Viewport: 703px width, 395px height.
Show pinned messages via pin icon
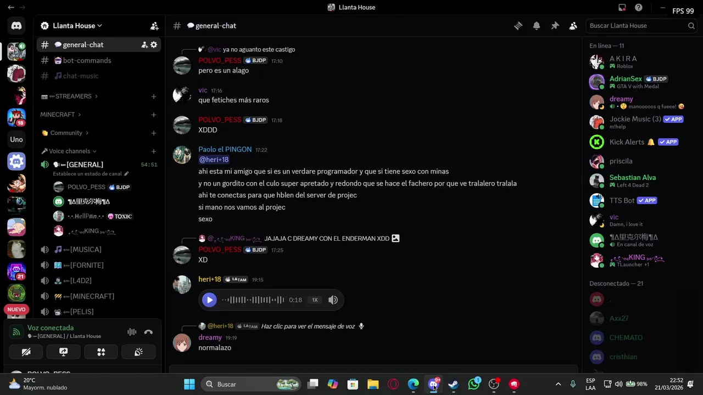coord(555,26)
